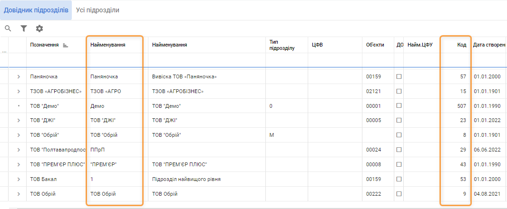This screenshot has height=209, width=507.
Task: Tick the checkbox in the ТОВ "Демо" row
Action: pyautogui.click(x=399, y=106)
